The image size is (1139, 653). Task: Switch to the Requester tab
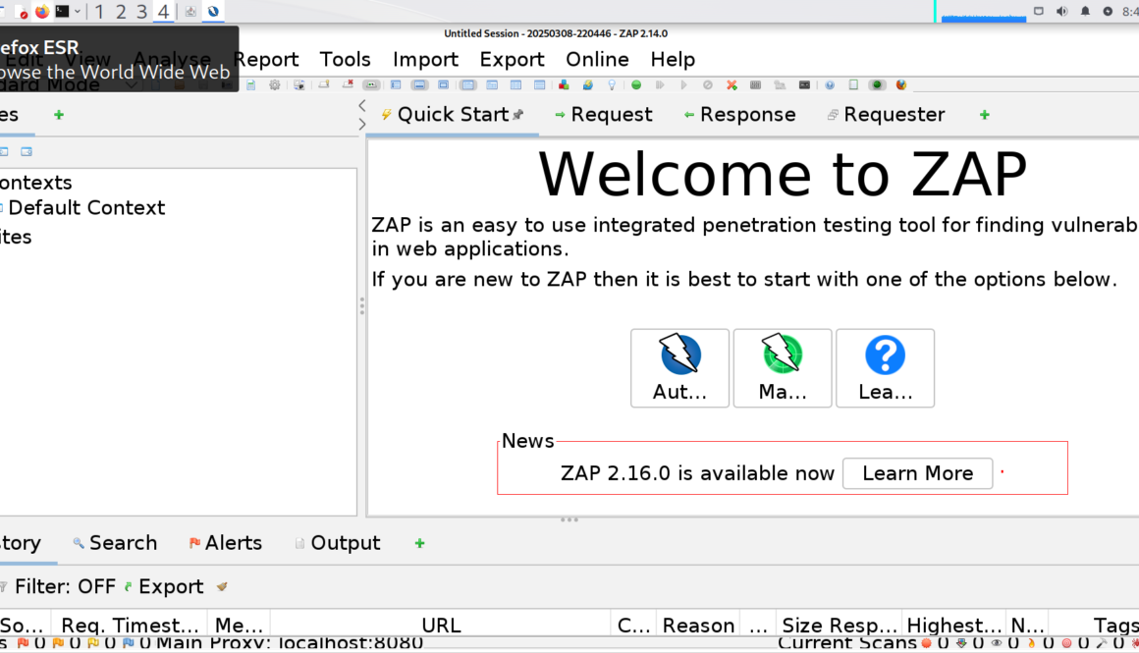(887, 115)
